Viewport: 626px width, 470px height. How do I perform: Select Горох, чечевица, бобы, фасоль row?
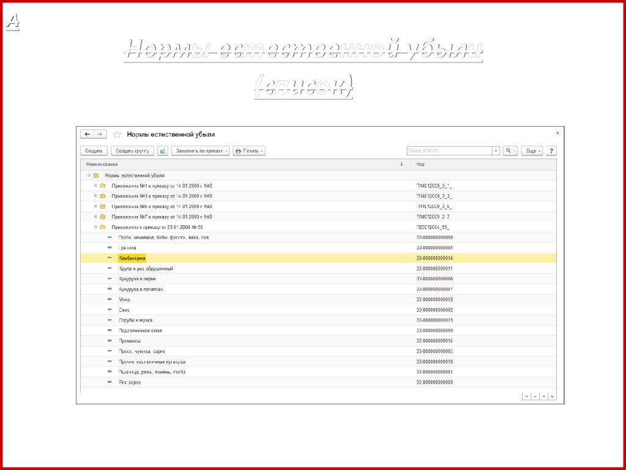(x=318, y=237)
